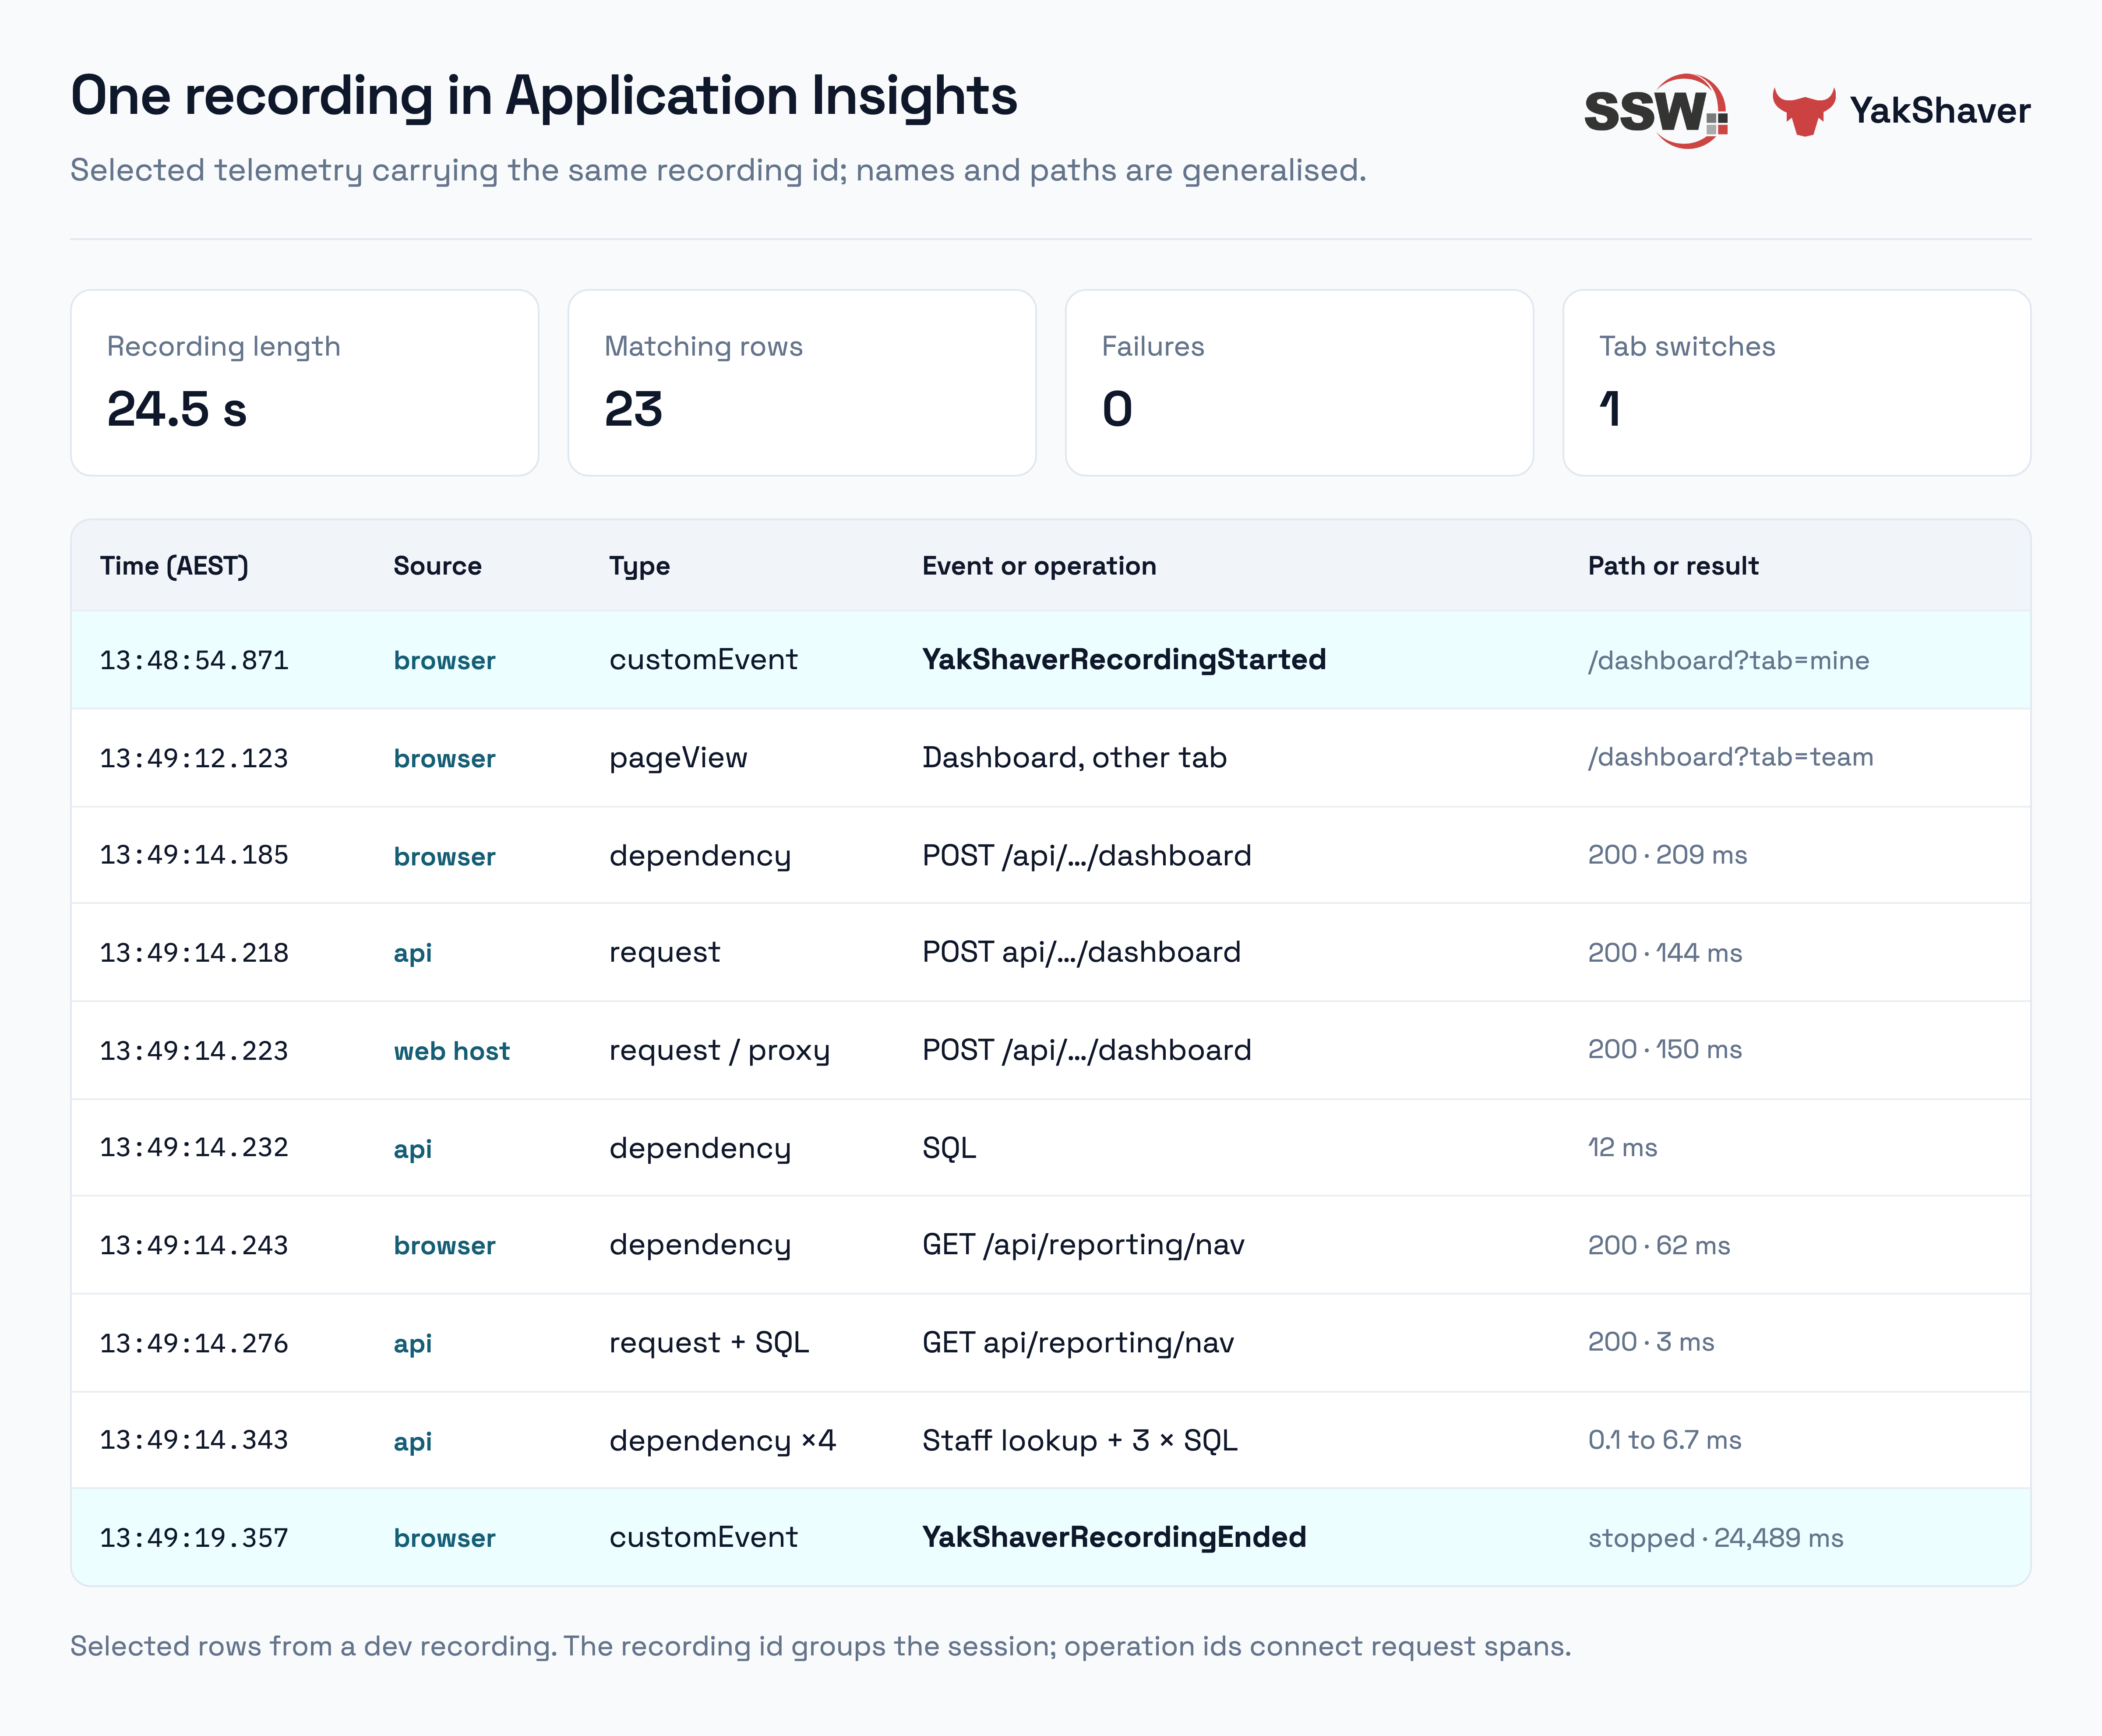Click the '200 · 144 ms' result

(x=1665, y=953)
